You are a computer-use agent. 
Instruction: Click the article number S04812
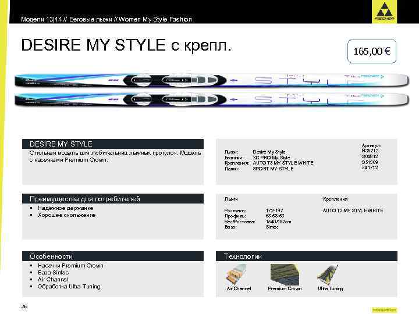point(370,156)
